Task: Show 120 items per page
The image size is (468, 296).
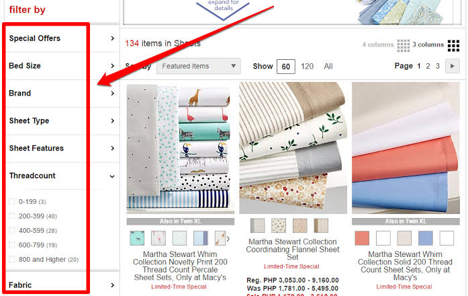Action: [x=307, y=67]
